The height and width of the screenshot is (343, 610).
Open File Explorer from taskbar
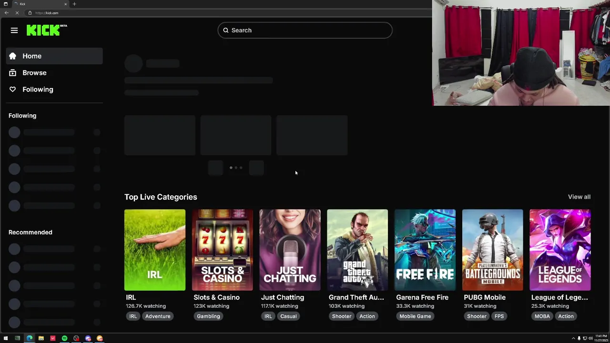tap(41, 338)
